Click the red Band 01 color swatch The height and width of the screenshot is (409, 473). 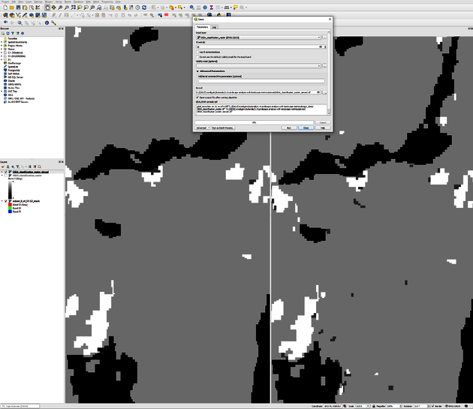pyautogui.click(x=10, y=204)
